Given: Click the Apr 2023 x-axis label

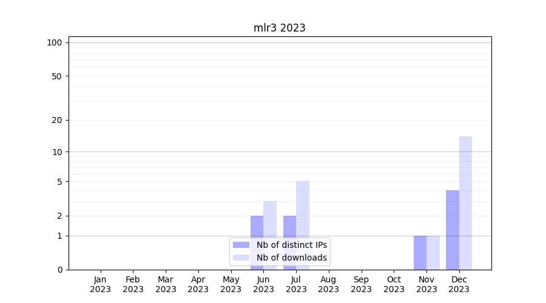Looking at the screenshot, I should pos(198,284).
